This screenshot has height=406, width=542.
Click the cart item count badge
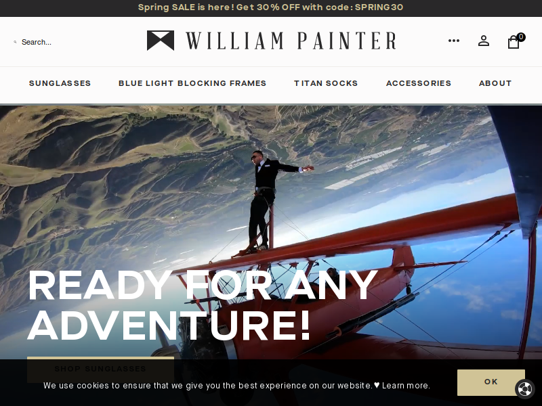[521, 37]
